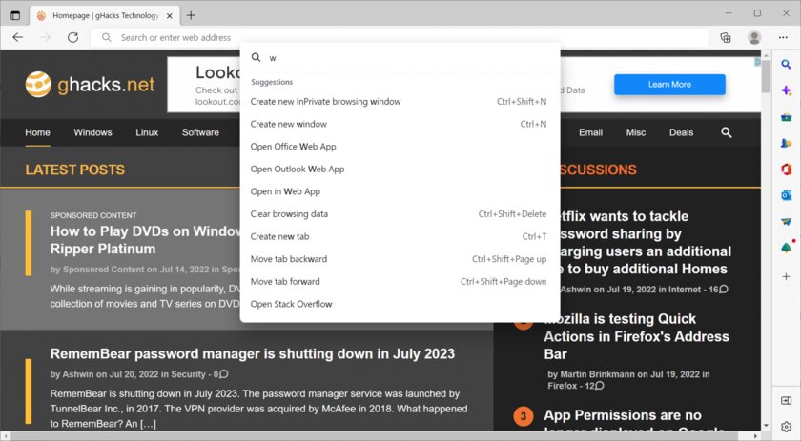This screenshot has width=801, height=441.
Task: Open sidebar settings gear icon
Action: click(786, 426)
